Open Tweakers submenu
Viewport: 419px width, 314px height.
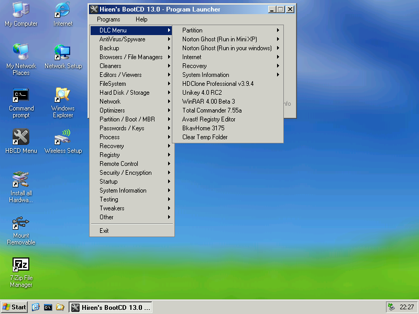point(131,208)
